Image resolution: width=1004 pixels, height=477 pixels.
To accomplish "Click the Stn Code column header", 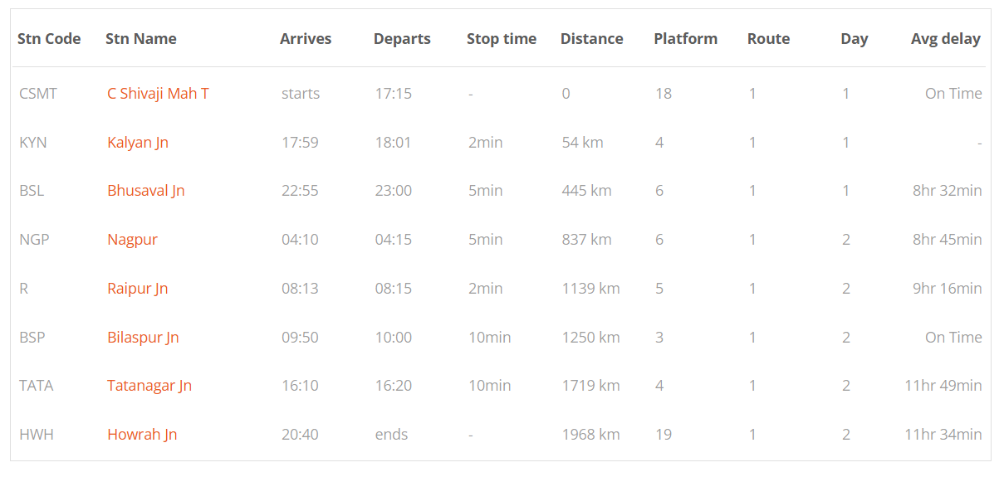I will coord(49,39).
